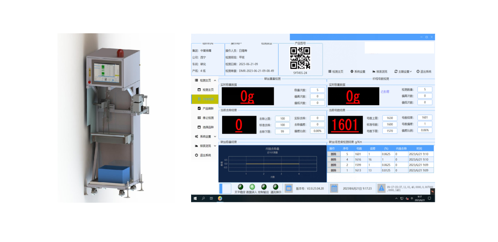
Task: Click the 退出系统 power icon in top toolbar
Action: click(x=418, y=72)
